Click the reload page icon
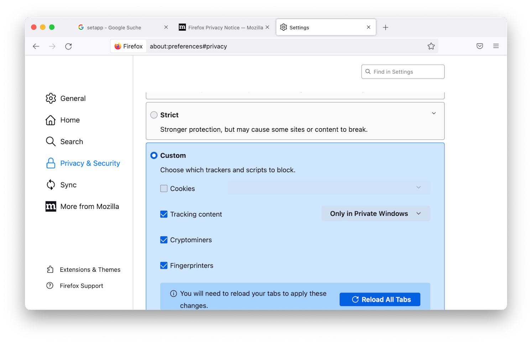 [x=68, y=46]
